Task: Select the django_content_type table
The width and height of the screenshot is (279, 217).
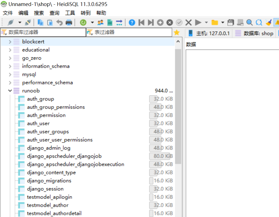Action: (51, 173)
